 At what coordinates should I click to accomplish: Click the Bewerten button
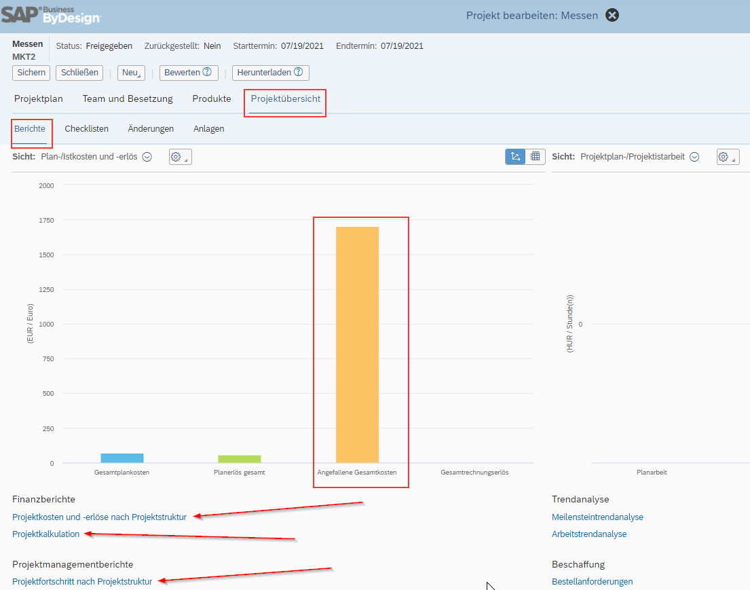point(189,73)
